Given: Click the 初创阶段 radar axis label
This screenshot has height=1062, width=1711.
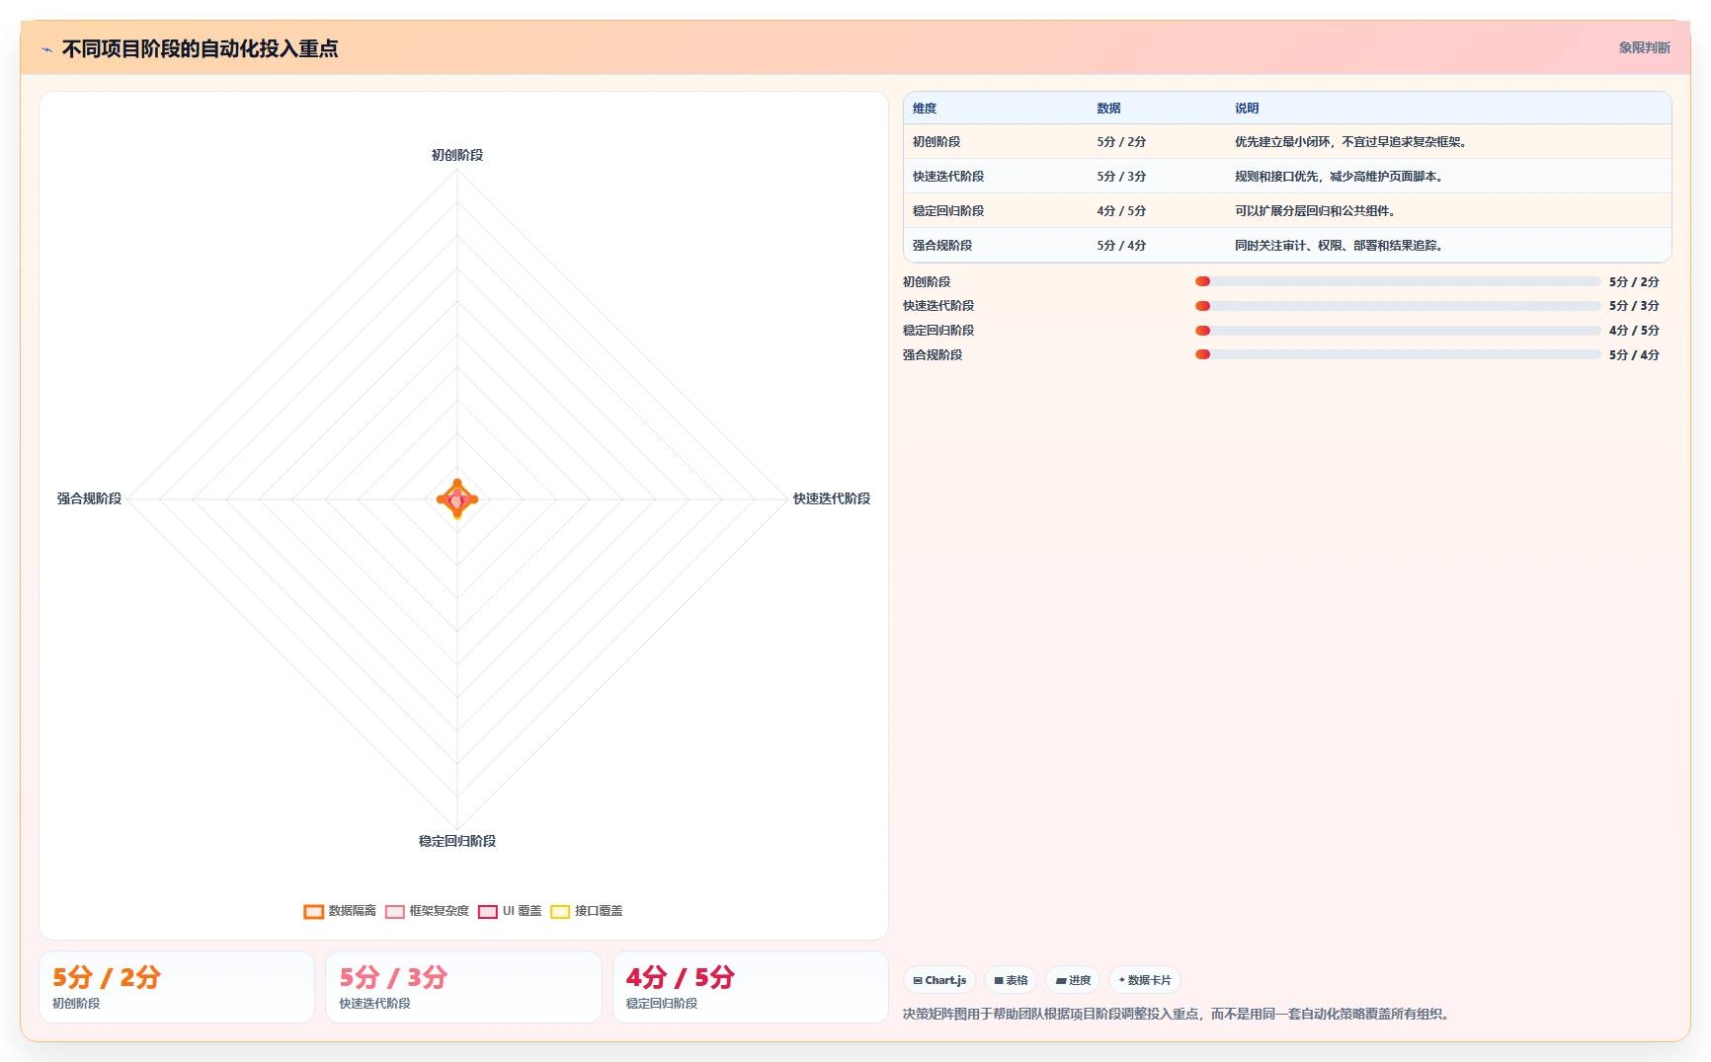Looking at the screenshot, I should click(x=457, y=155).
